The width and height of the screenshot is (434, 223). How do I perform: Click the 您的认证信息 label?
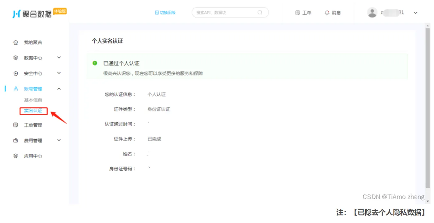(x=120, y=94)
